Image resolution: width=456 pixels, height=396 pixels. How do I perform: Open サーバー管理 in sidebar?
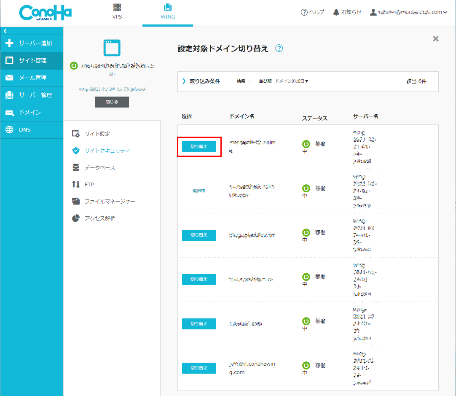click(32, 95)
